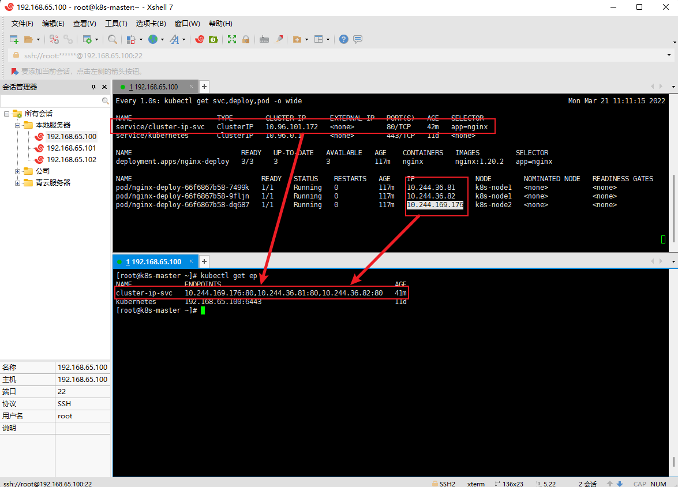This screenshot has width=678, height=487.
Task: Toggle full screen with green arrows icon
Action: click(232, 39)
